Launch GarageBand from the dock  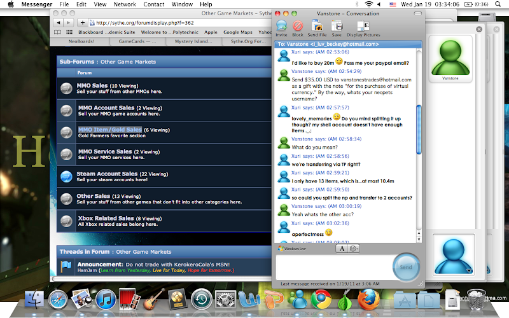tap(153, 299)
